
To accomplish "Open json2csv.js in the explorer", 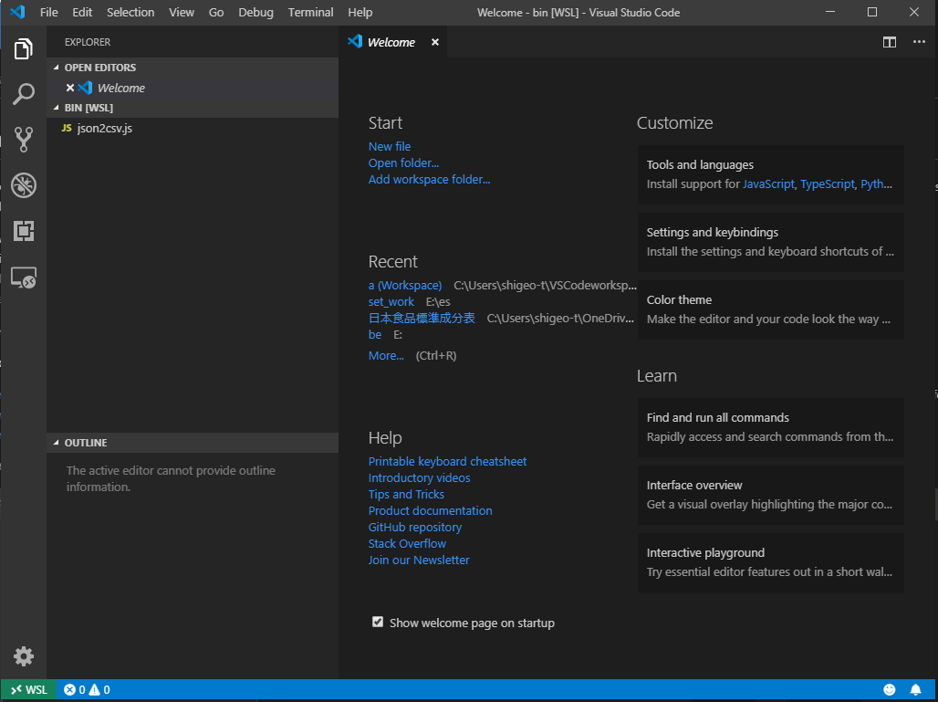I will click(104, 128).
